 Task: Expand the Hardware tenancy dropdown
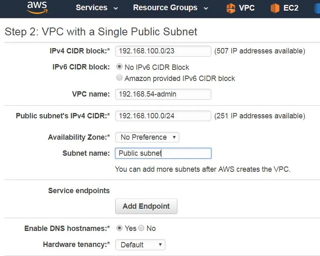coord(140,244)
